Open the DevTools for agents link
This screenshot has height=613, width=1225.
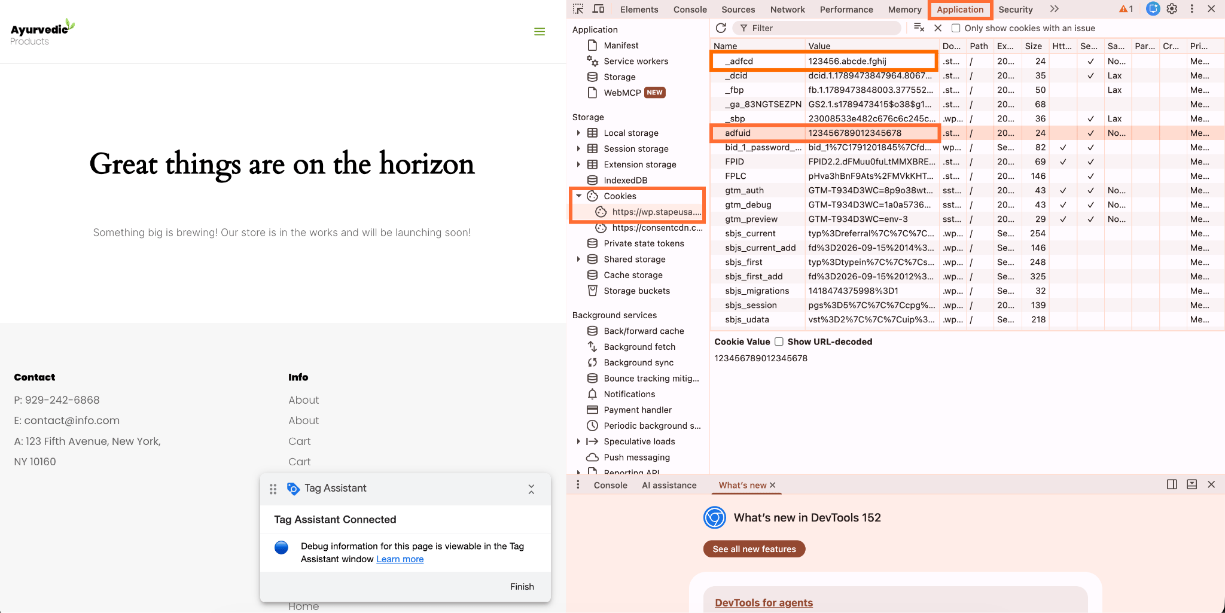point(764,603)
